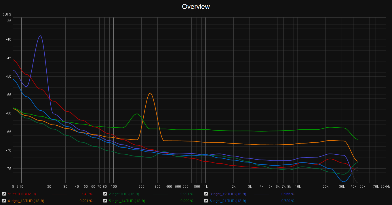This screenshot has width=392, height=205.
Task: Click the 1,40 % value for left THD
Action: coord(87,194)
